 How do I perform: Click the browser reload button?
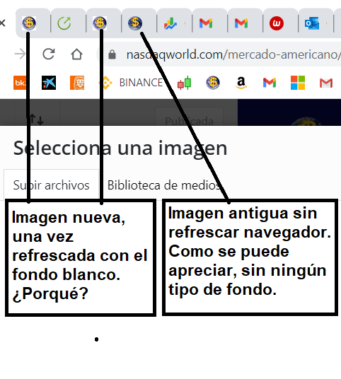click(x=49, y=54)
